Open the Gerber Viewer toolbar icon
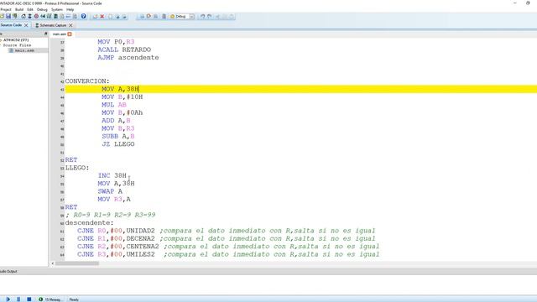Image resolution: width=537 pixels, height=302 pixels. point(49,16)
